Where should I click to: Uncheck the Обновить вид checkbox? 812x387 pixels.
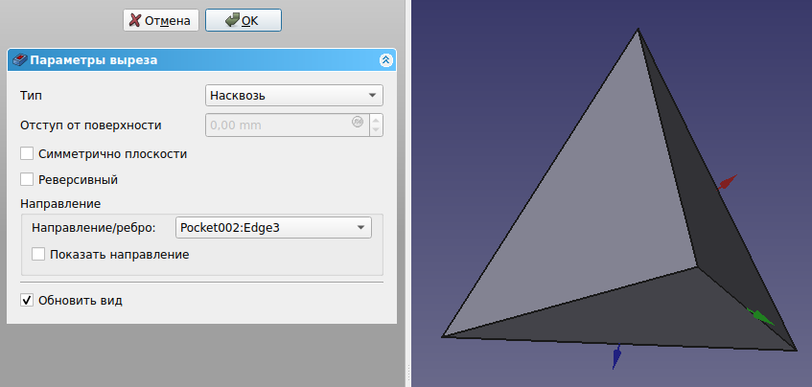tap(27, 300)
